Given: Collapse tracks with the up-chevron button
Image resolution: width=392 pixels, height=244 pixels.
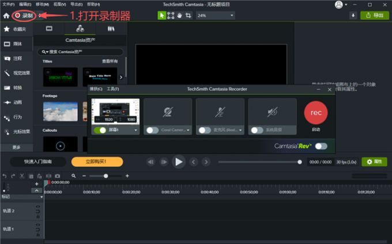Looking at the screenshot, I should pyautogui.click(x=36, y=190).
